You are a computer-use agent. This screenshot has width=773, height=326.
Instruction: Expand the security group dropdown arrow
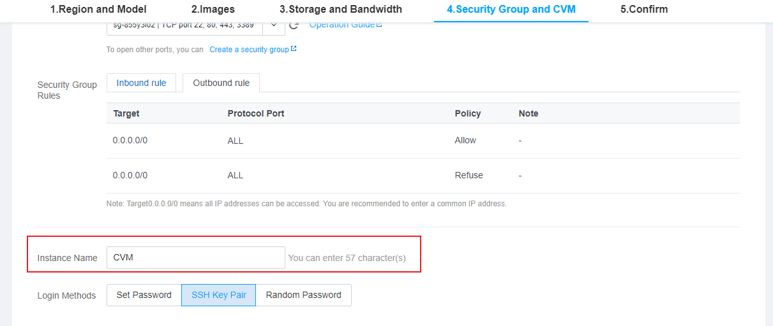[273, 26]
